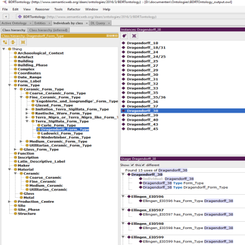Switch to Class hierarchy (inferred) tab
The height and width of the screenshot is (245, 245).
(48, 30)
